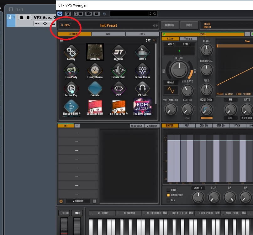Go to the next preset arrow

[157, 25]
